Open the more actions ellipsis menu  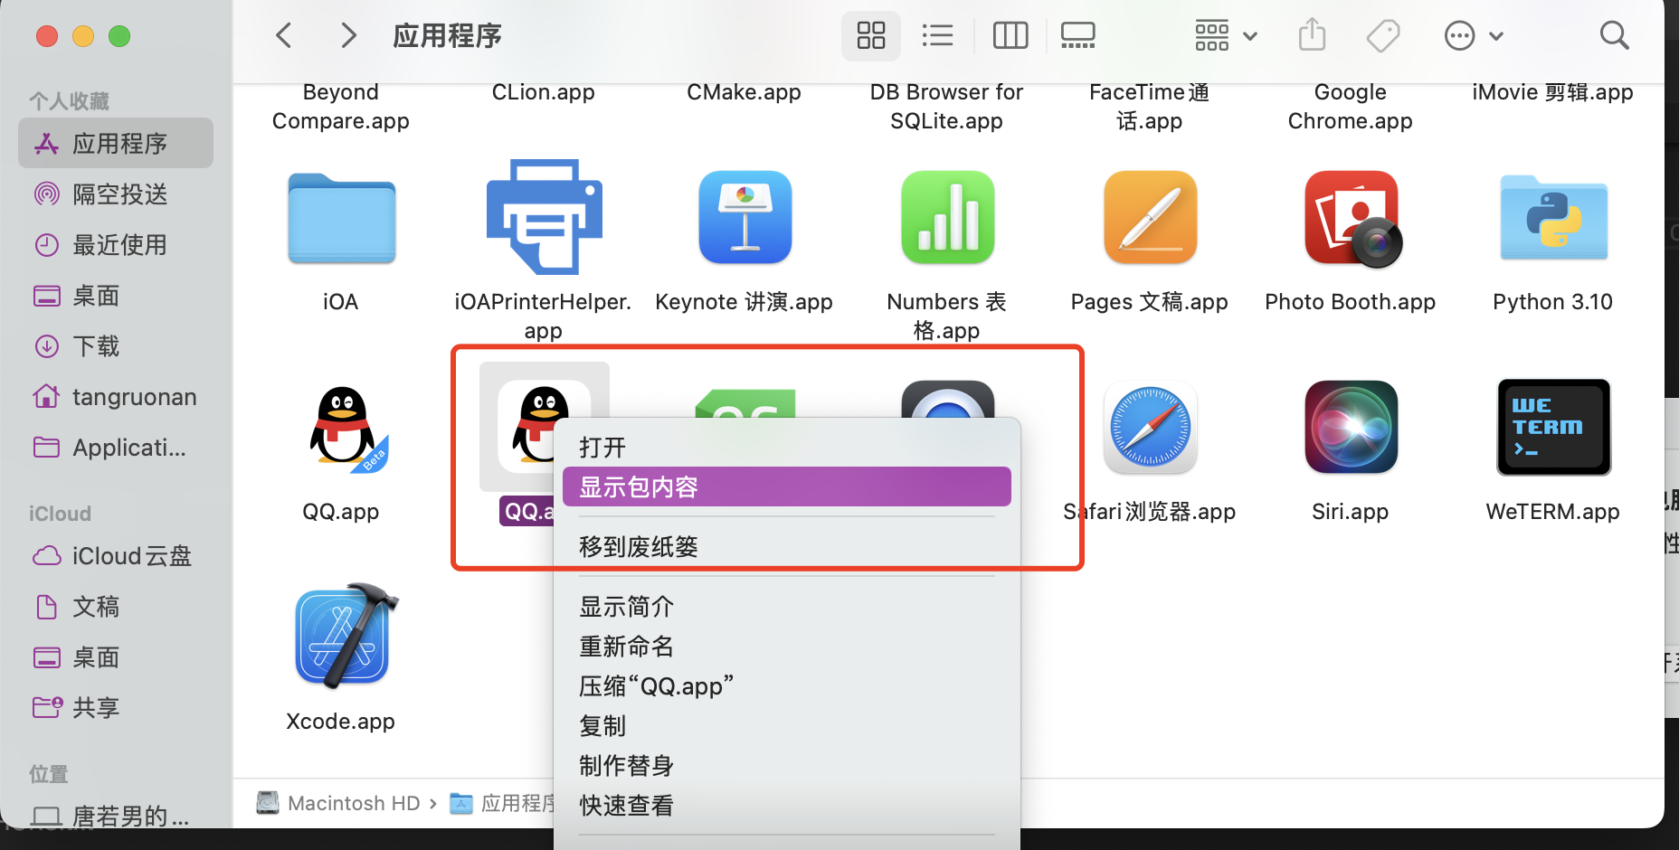(x=1474, y=36)
